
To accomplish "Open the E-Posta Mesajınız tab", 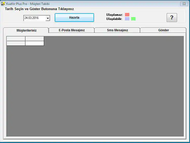I will pos(72,30).
